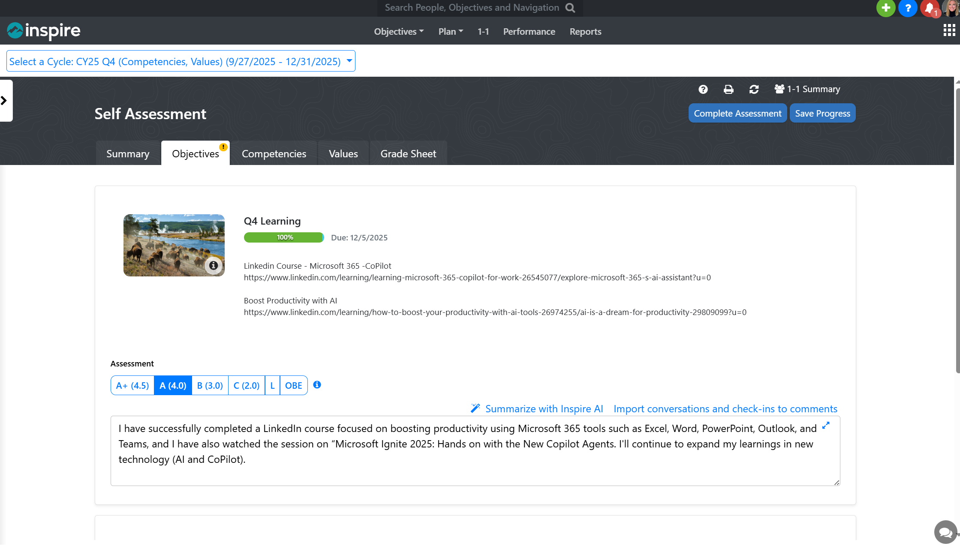
Task: Open the Select a Cycle dropdown
Action: [181, 61]
